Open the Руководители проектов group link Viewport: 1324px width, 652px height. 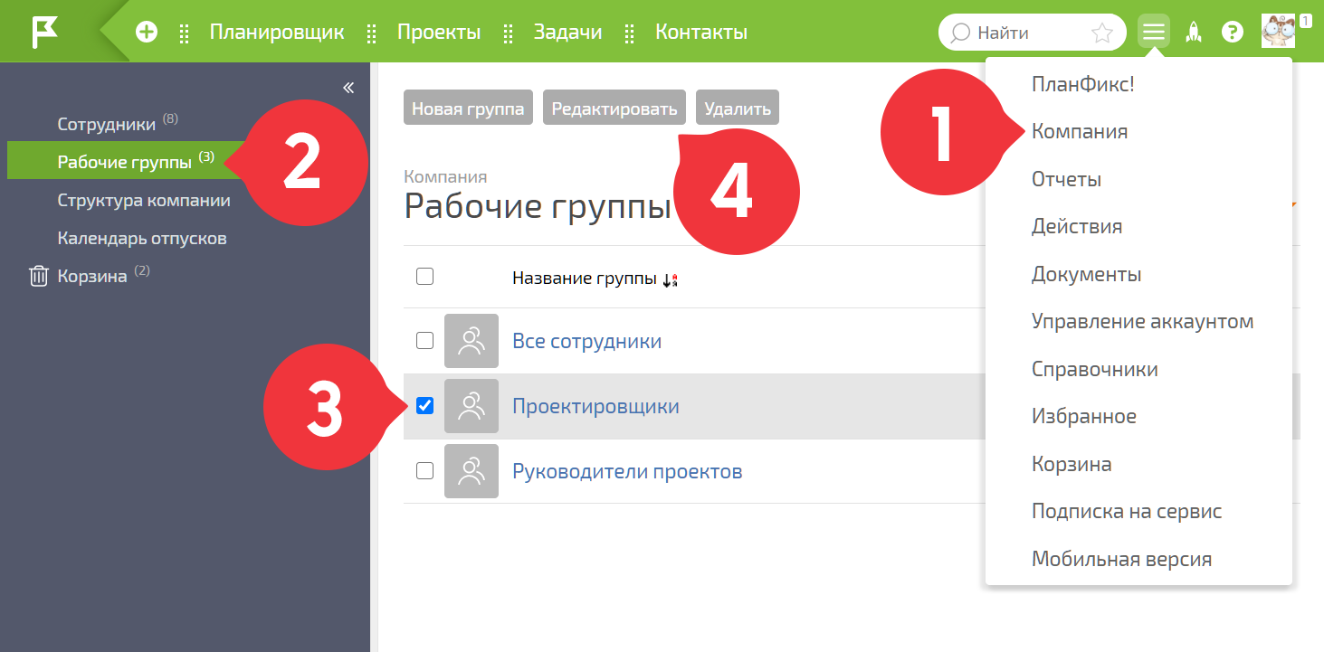pos(627,471)
